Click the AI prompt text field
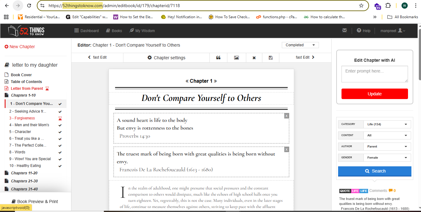This screenshot has width=421, height=212. tap(374, 74)
